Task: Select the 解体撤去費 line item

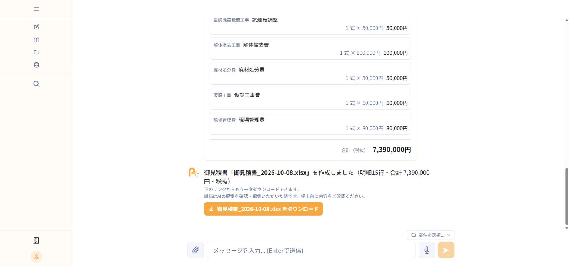Action: pos(310,49)
